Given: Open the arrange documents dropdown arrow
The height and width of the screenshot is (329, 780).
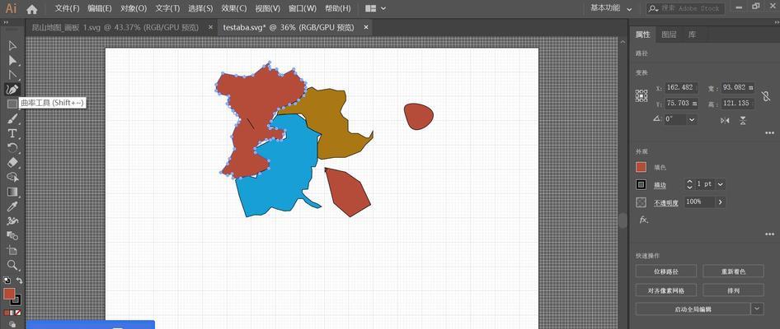Looking at the screenshot, I should coord(383,8).
